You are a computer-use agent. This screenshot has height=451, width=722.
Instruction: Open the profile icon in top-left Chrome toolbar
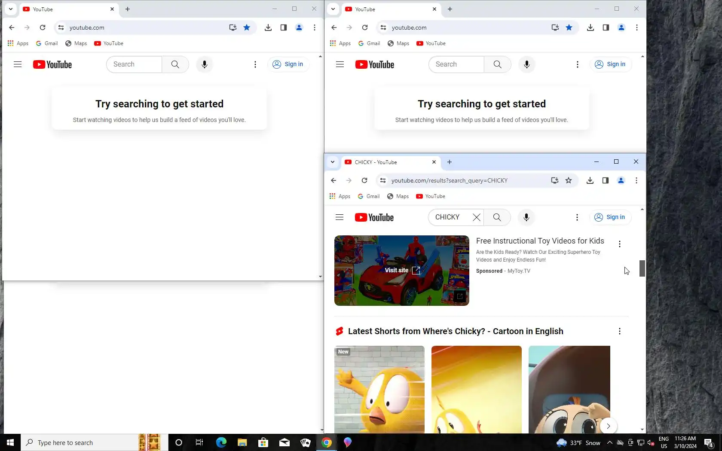pos(299,27)
